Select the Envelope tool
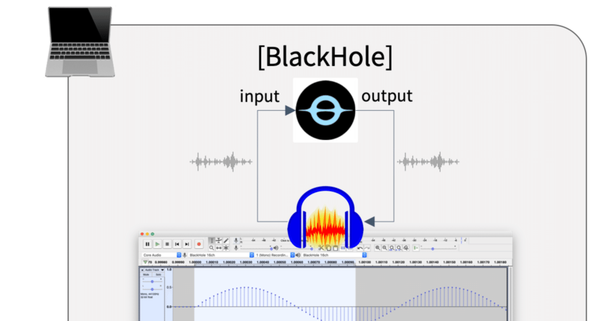 [x=219, y=240]
